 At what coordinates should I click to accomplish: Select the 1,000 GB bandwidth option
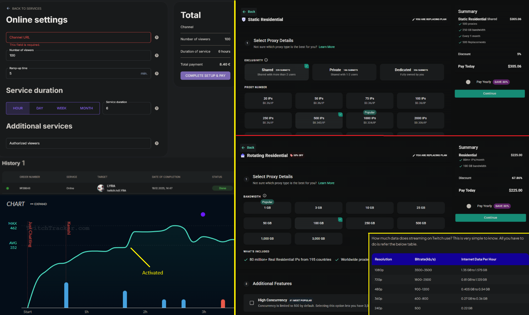(x=267, y=239)
